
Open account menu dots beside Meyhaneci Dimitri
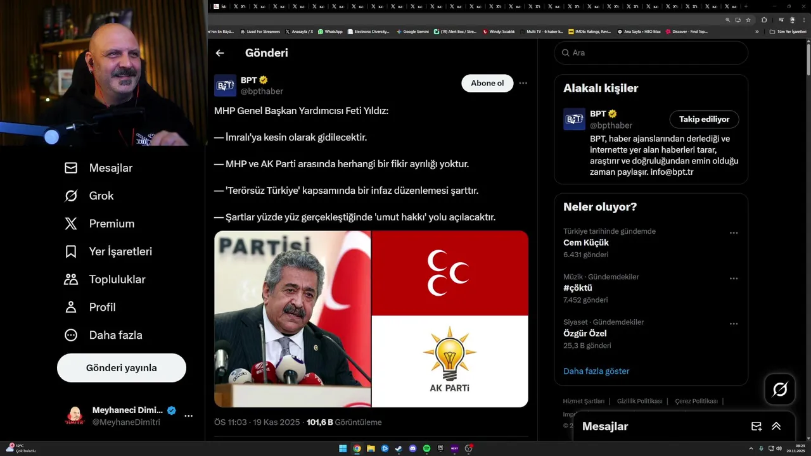point(188,416)
